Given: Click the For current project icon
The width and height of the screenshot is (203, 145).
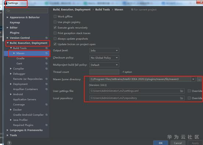Looking at the screenshot, I should pos(132,10).
